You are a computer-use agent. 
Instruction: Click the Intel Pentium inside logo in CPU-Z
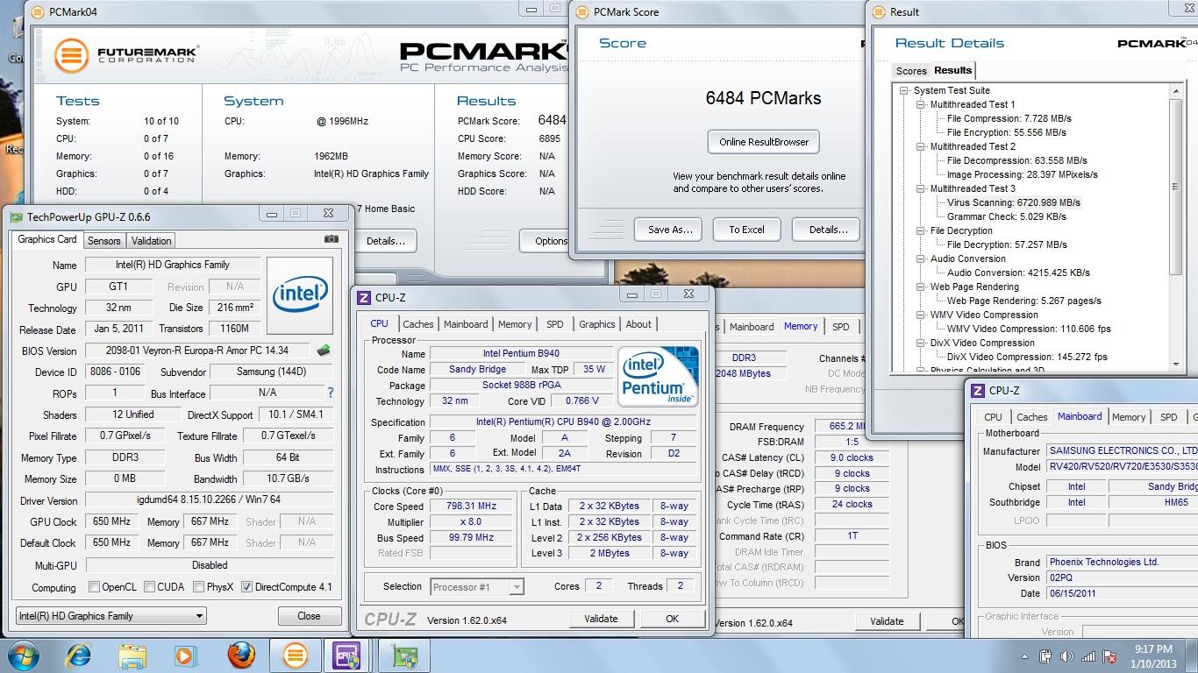658,377
